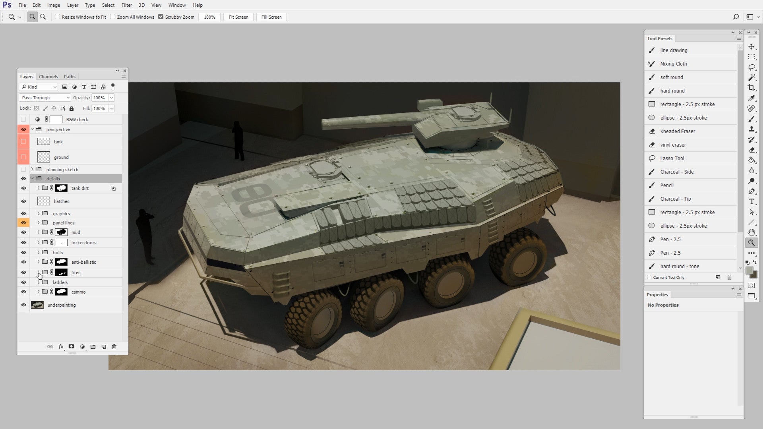Collapse the 'details' group

tap(33, 178)
